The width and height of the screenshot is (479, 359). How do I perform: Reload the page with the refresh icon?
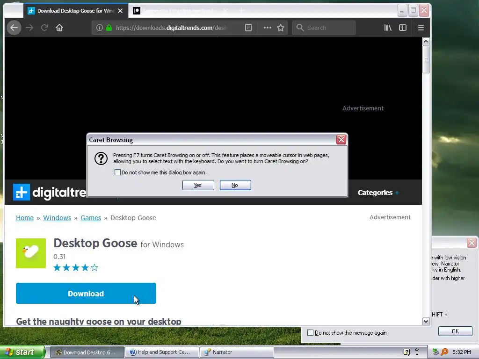pyautogui.click(x=44, y=28)
